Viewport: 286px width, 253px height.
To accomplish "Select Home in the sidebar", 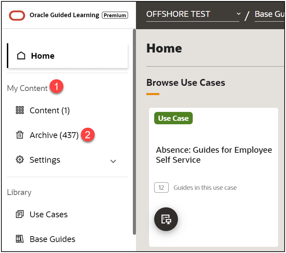I will pyautogui.click(x=67, y=56).
